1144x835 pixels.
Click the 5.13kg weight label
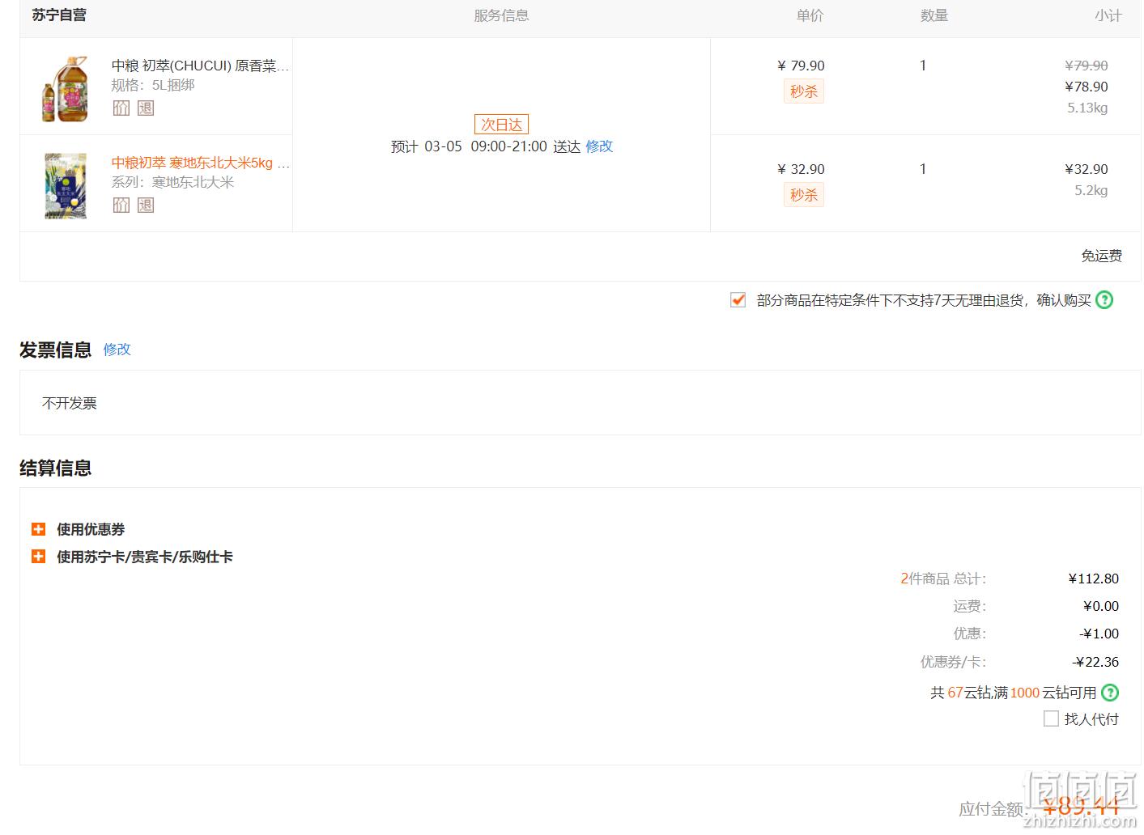coord(1087,108)
